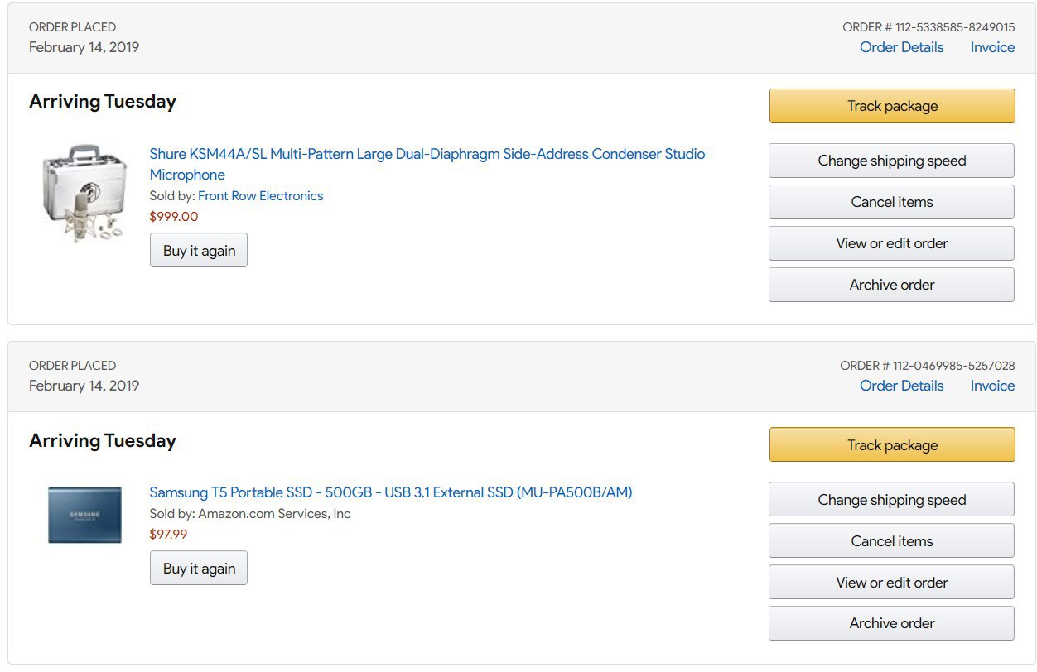The height and width of the screenshot is (672, 1037).
Task: Track package for Shure microphone order
Action: click(892, 106)
